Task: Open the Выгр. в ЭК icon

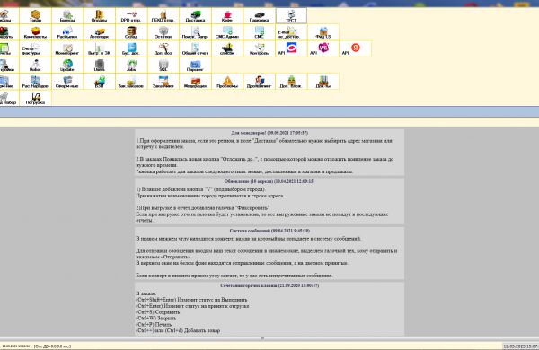Action: pyautogui.click(x=99, y=48)
